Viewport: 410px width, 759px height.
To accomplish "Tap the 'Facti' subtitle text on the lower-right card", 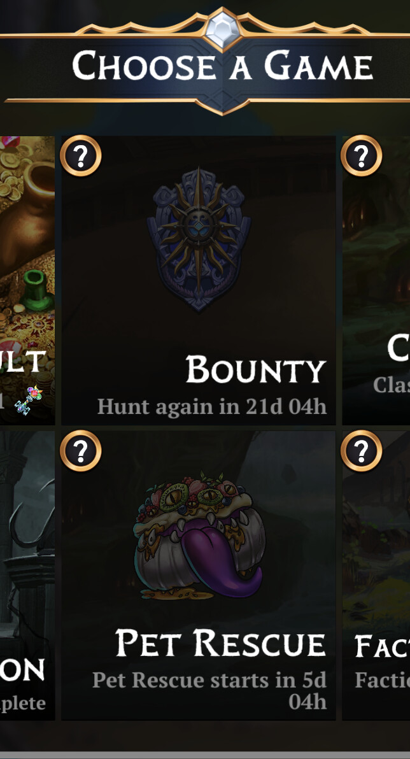I will pos(382,680).
